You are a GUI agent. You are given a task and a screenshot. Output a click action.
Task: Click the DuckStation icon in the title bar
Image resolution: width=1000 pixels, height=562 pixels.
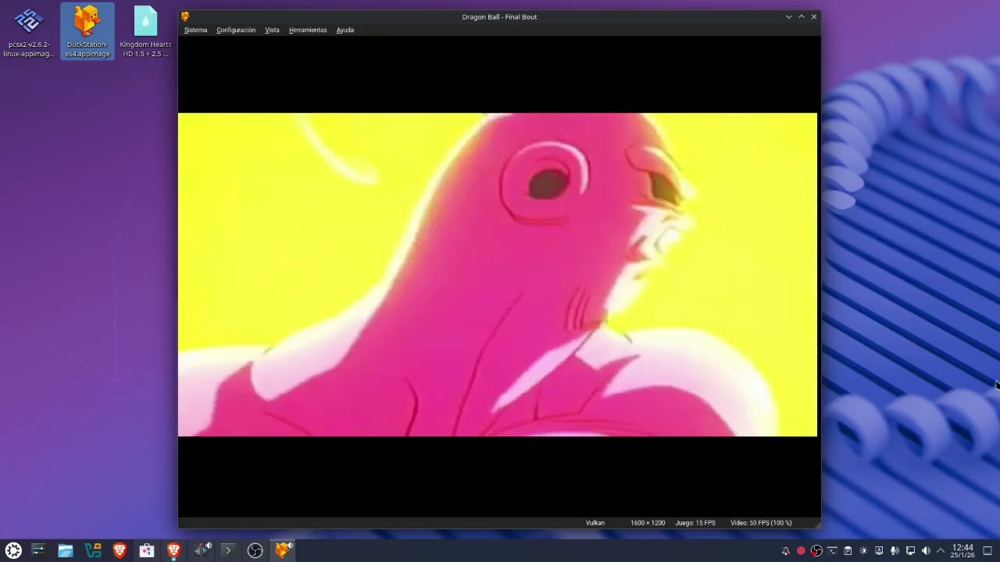[x=185, y=16]
